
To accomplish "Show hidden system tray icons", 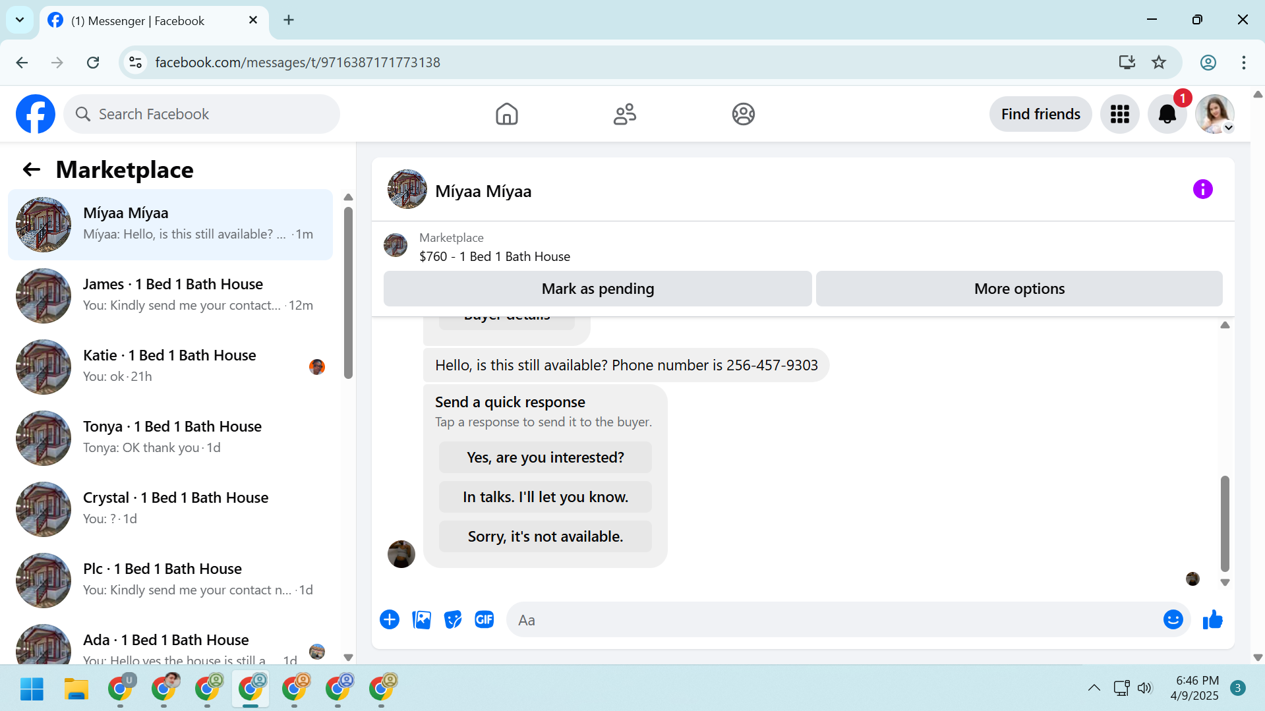I will click(1094, 688).
